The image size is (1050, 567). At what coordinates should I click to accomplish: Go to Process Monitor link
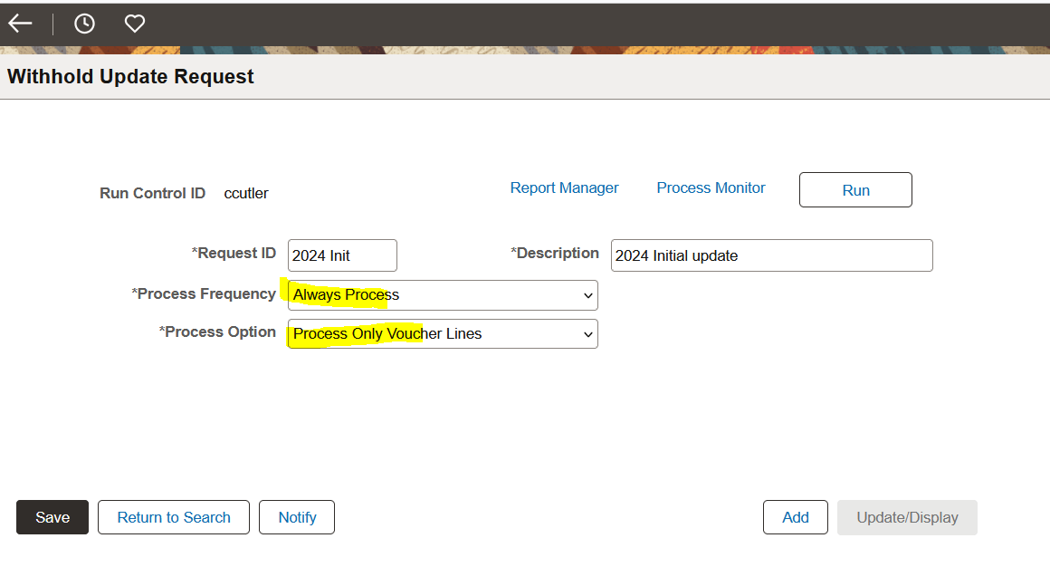click(x=711, y=187)
